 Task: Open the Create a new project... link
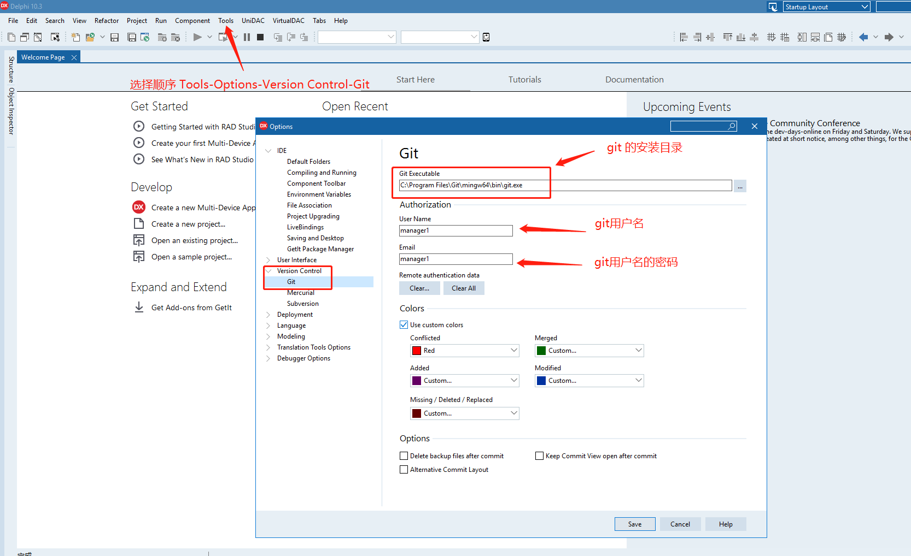tap(188, 224)
